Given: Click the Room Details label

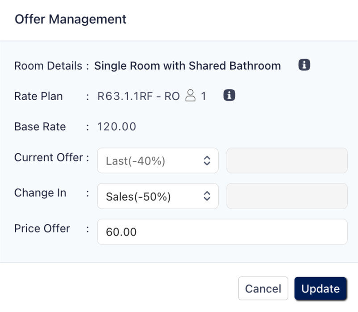Looking at the screenshot, I should point(48,66).
